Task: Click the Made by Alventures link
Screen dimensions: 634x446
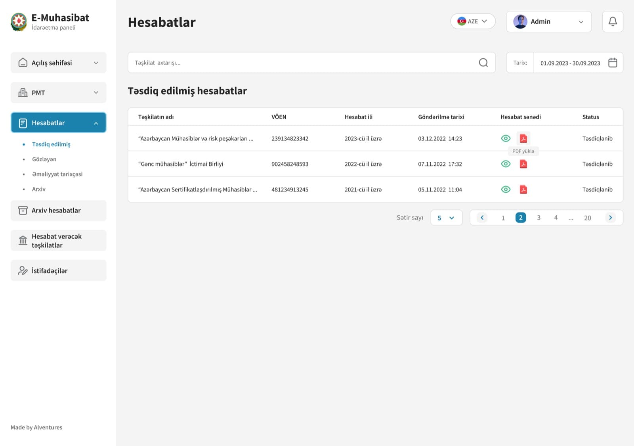Action: click(36, 427)
